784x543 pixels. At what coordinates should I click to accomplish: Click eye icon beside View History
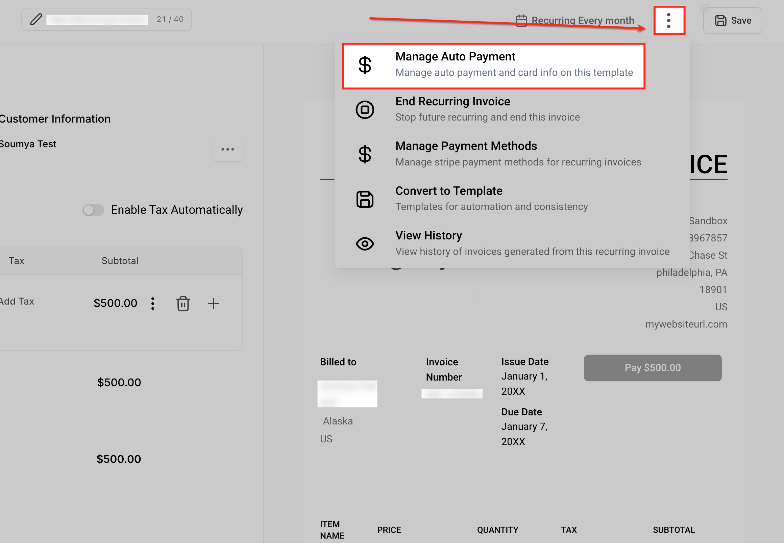click(365, 243)
